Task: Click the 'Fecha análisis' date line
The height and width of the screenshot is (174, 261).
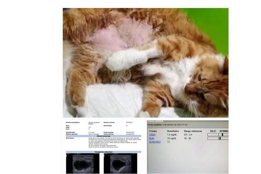Action: tap(167, 125)
